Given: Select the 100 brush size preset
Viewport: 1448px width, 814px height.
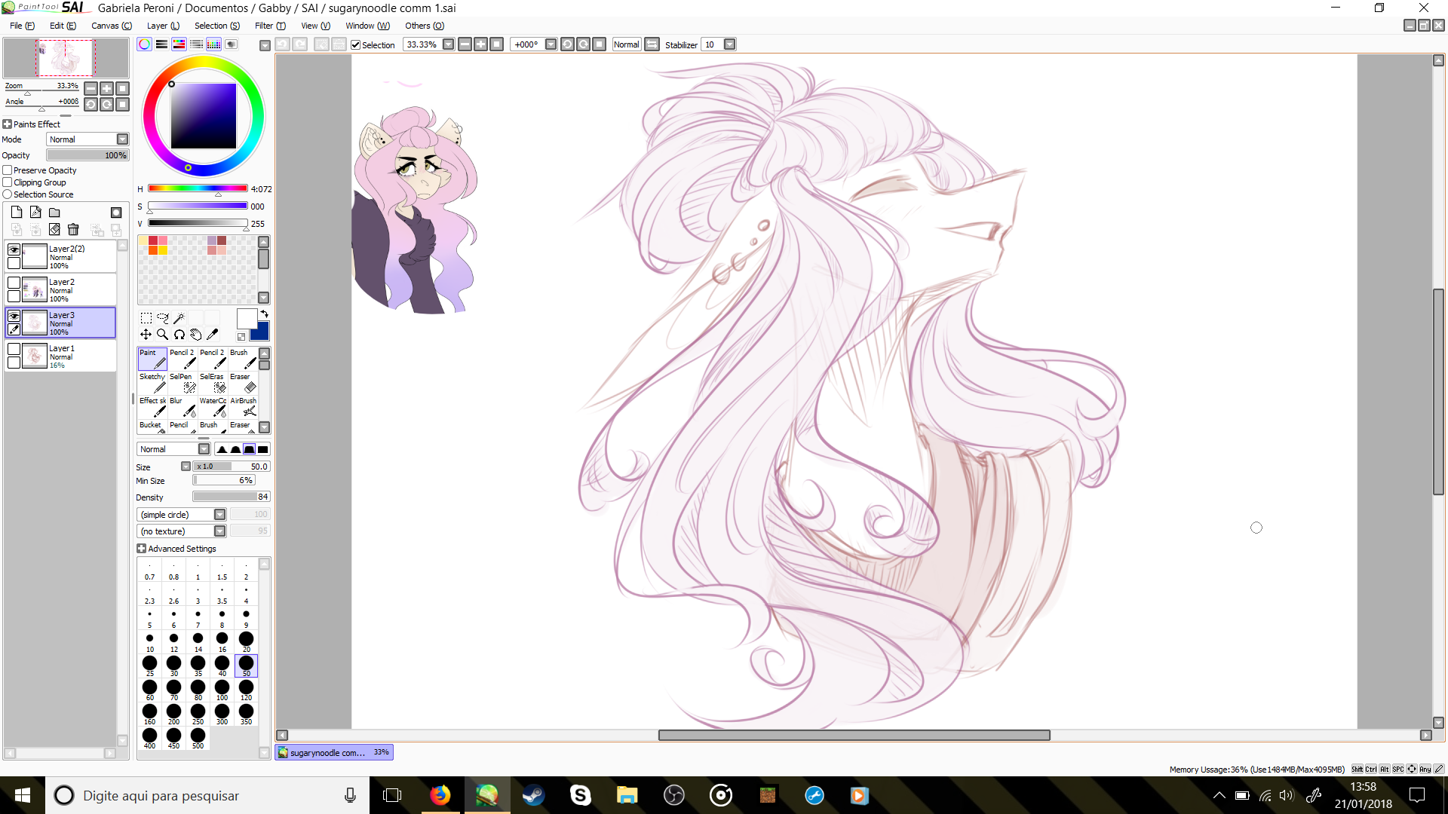Looking at the screenshot, I should coord(222,688).
